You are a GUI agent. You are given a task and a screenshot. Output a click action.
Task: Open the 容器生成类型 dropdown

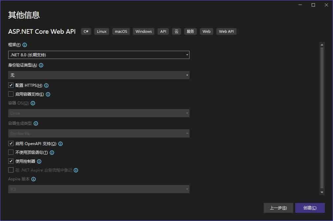(x=99, y=133)
